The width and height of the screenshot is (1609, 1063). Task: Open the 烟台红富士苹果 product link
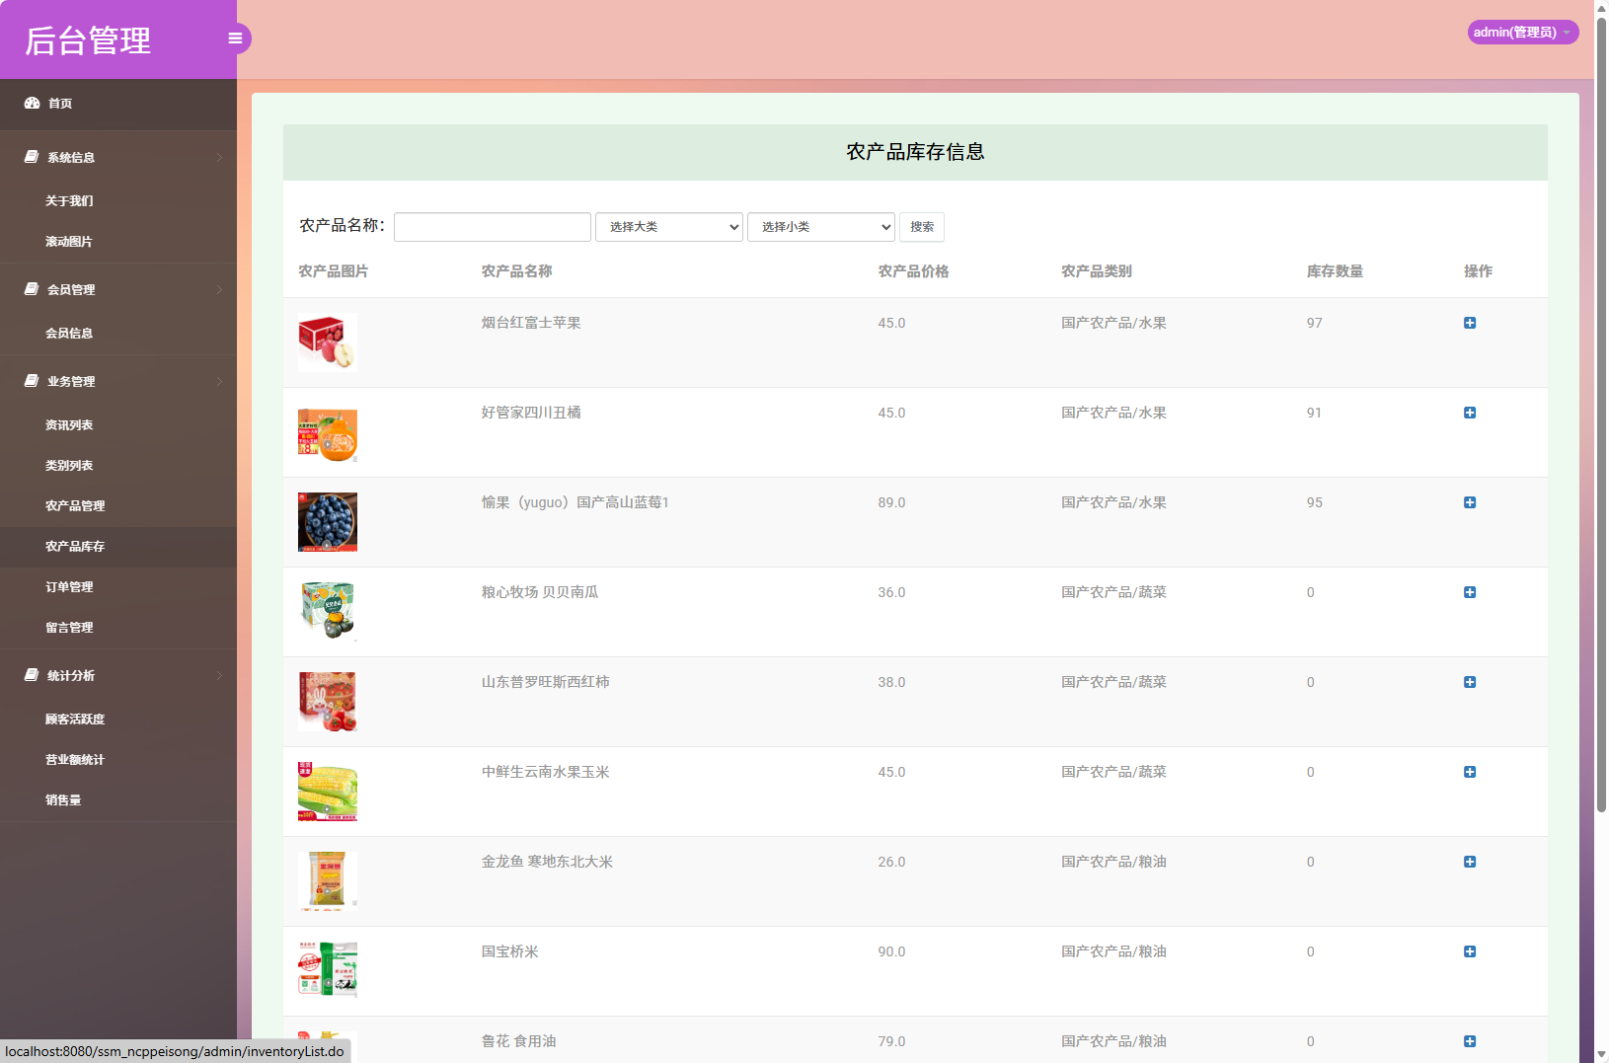(531, 323)
